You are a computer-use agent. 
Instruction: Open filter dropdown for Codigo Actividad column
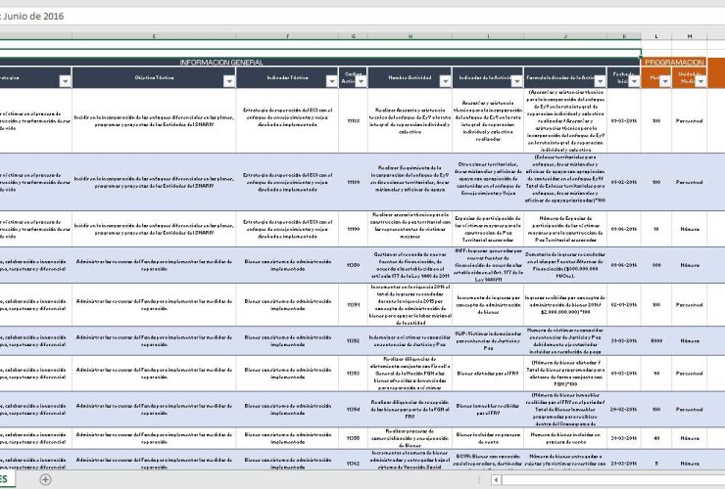(361, 81)
